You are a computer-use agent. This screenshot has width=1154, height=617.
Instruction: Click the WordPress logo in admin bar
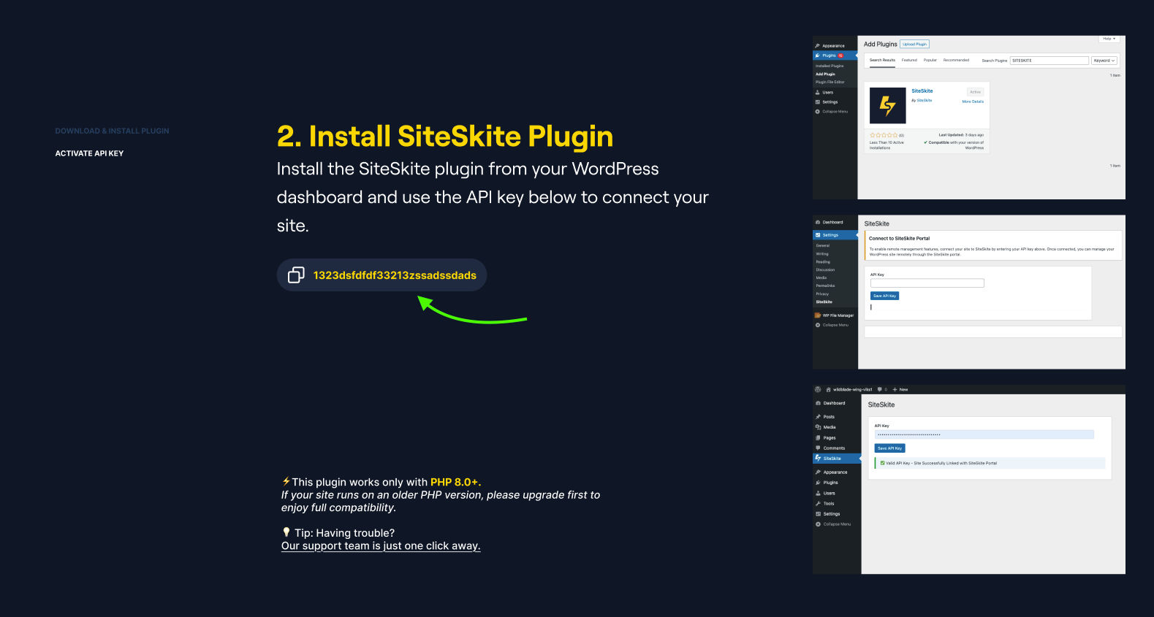point(818,389)
